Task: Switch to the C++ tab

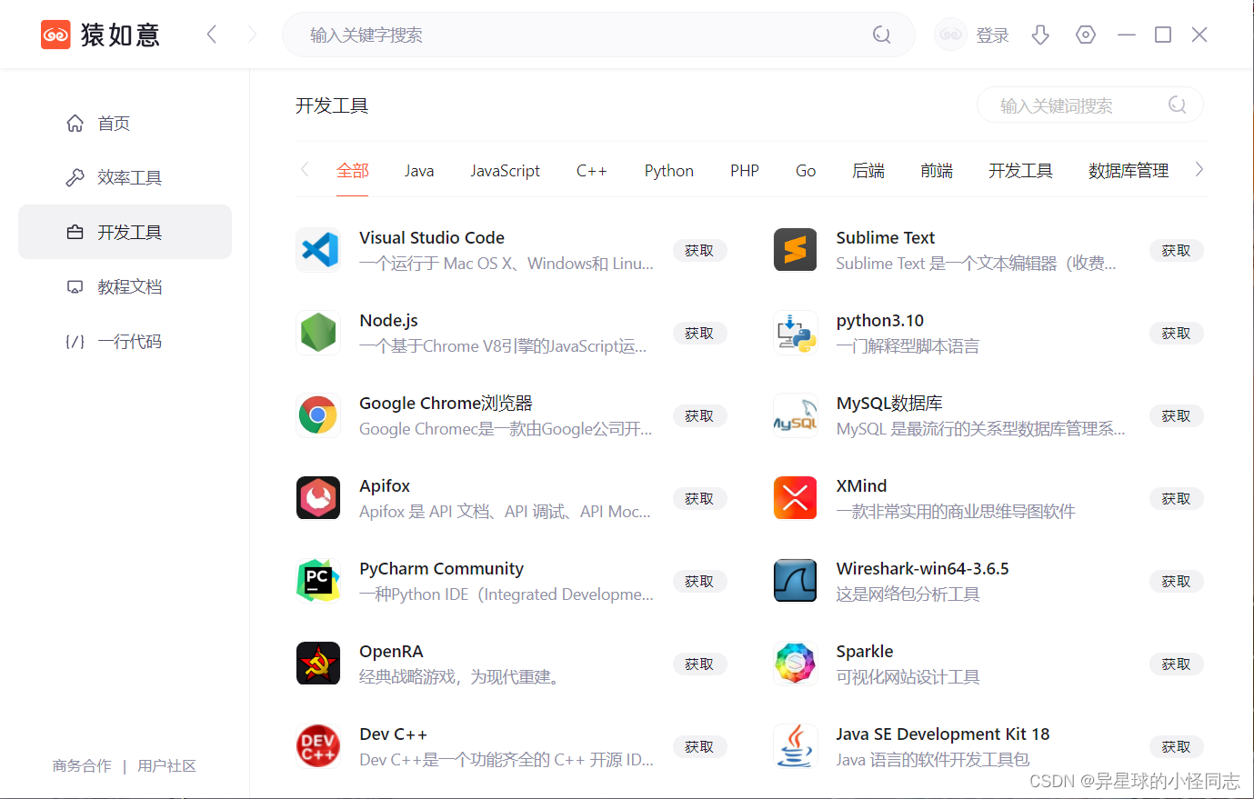Action: tap(591, 171)
